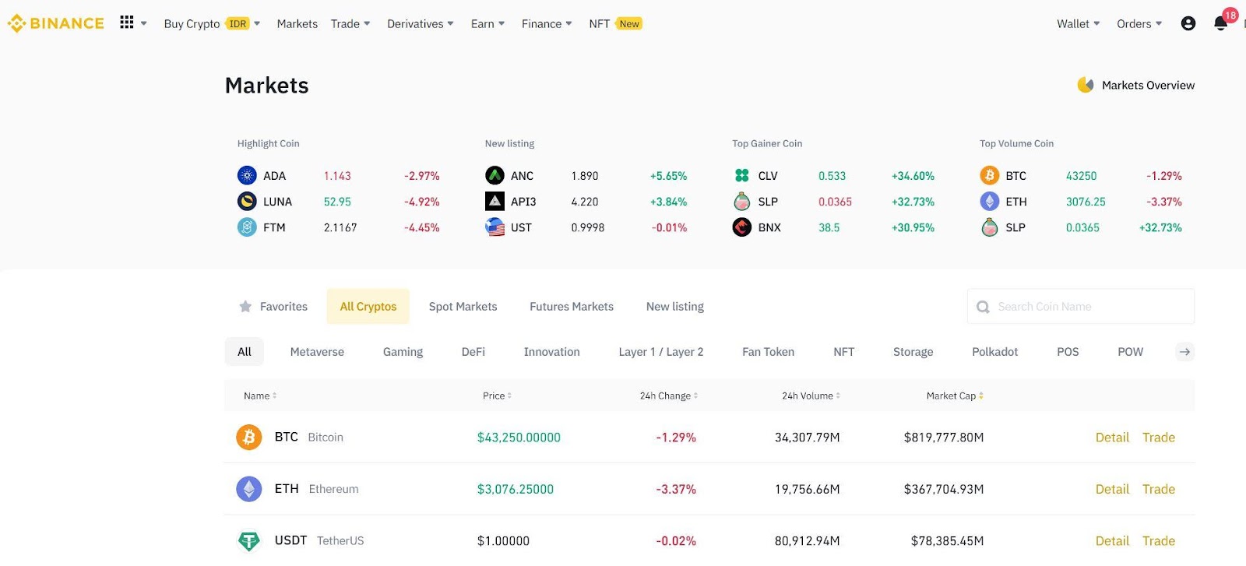Filter by the DeFi category
This screenshot has width=1246, height=566.
tap(473, 352)
